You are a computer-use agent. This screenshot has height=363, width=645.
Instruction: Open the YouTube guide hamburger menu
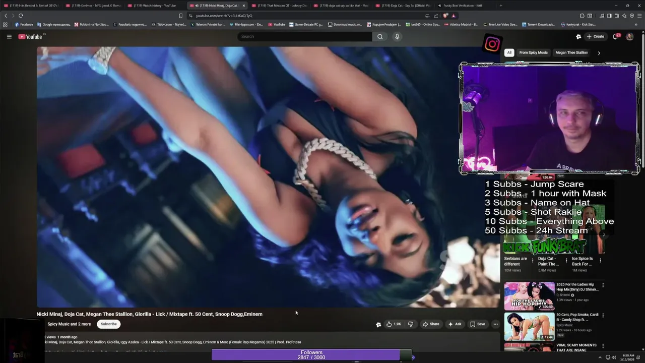(x=9, y=36)
